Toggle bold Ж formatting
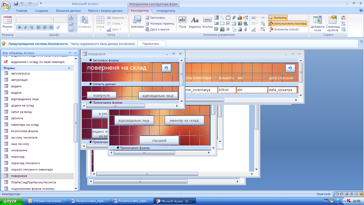This screenshot has width=364, height=205. tap(19, 27)
